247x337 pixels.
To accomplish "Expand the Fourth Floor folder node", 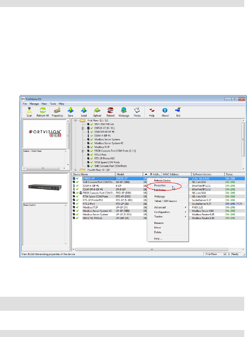I will [x=75, y=170].
